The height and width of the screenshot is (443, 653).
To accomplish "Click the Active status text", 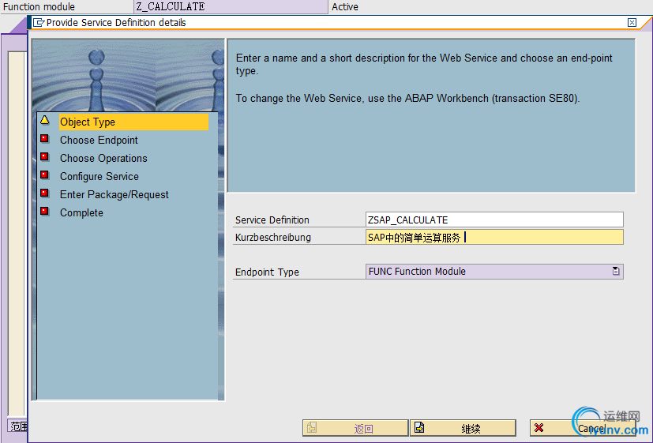I will pyautogui.click(x=345, y=6).
